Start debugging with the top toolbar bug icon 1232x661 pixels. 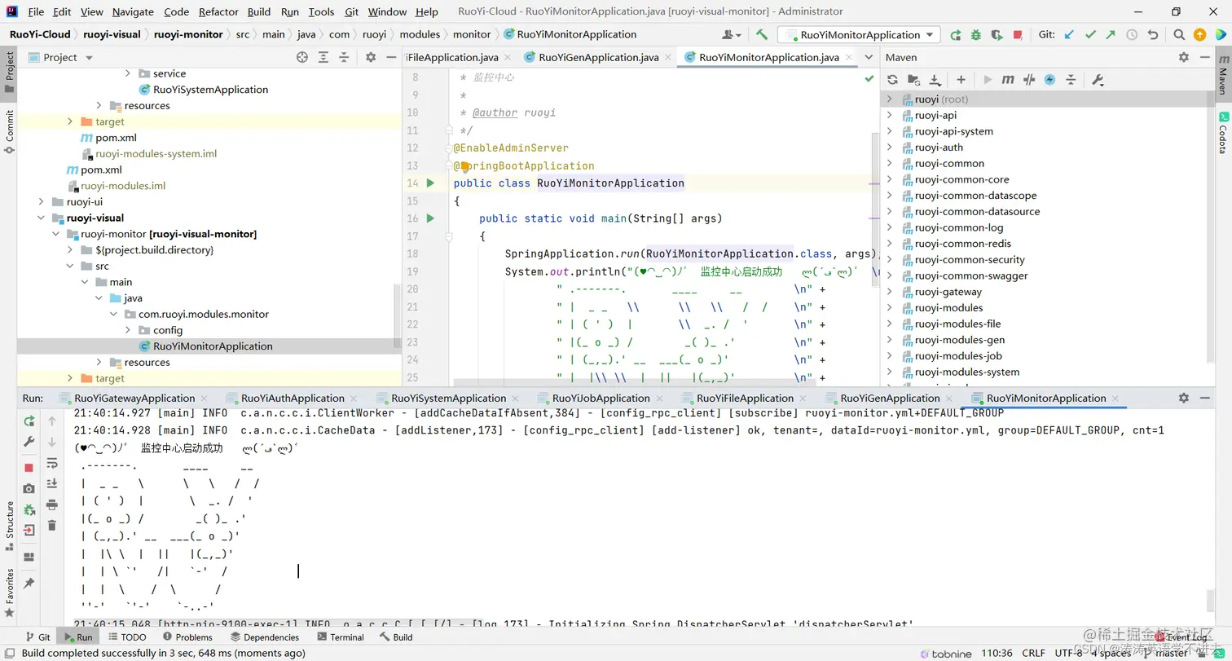976,35
